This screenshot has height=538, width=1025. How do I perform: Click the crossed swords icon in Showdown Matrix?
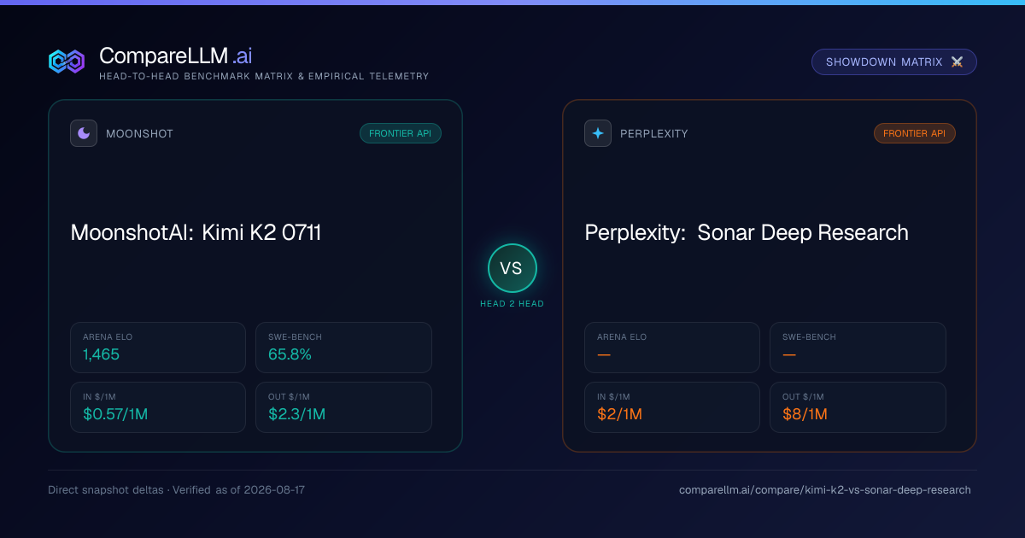tap(957, 62)
